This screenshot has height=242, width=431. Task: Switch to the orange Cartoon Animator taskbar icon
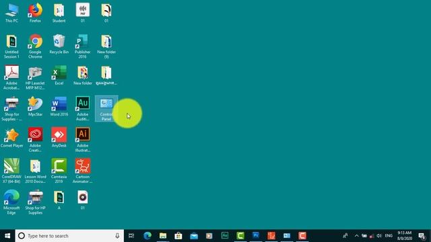click(x=271, y=236)
